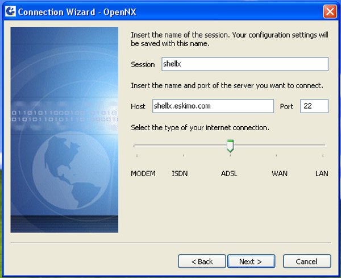341x278 pixels.
Task: Click the OpenNX icon in the title bar
Action: point(10,11)
